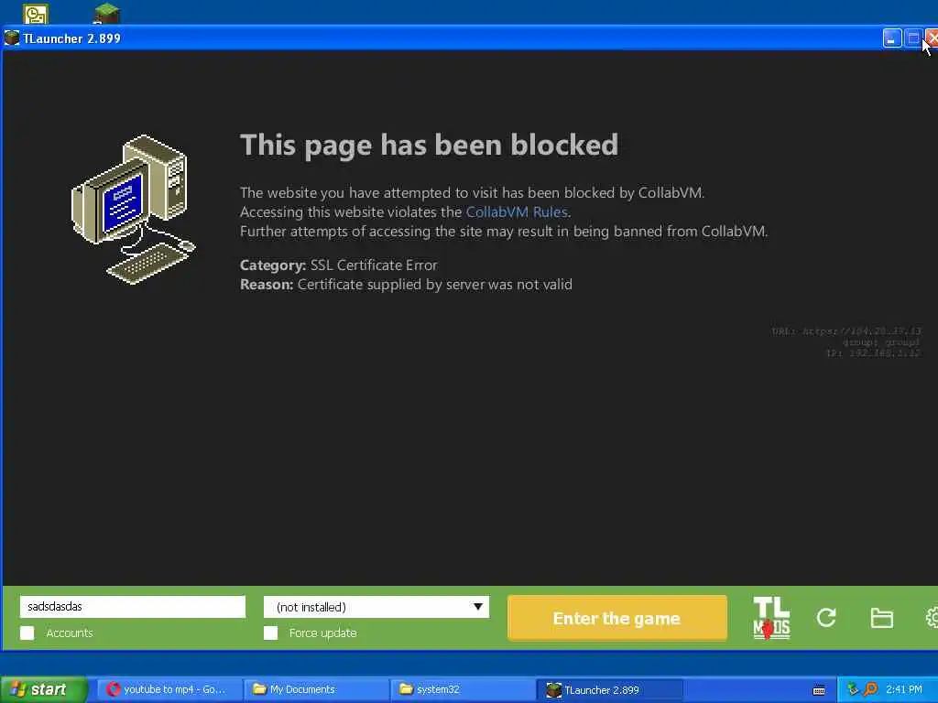Click the 2:41 PM clock
The image size is (938, 703).
[904, 689]
